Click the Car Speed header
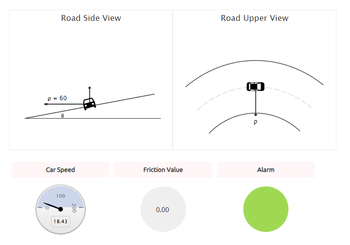The height and width of the screenshot is (245, 350). click(61, 169)
